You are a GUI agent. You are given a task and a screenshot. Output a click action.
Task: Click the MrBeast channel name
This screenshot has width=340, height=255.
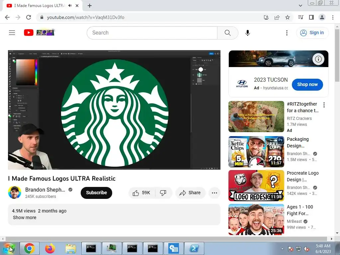(x=294, y=221)
